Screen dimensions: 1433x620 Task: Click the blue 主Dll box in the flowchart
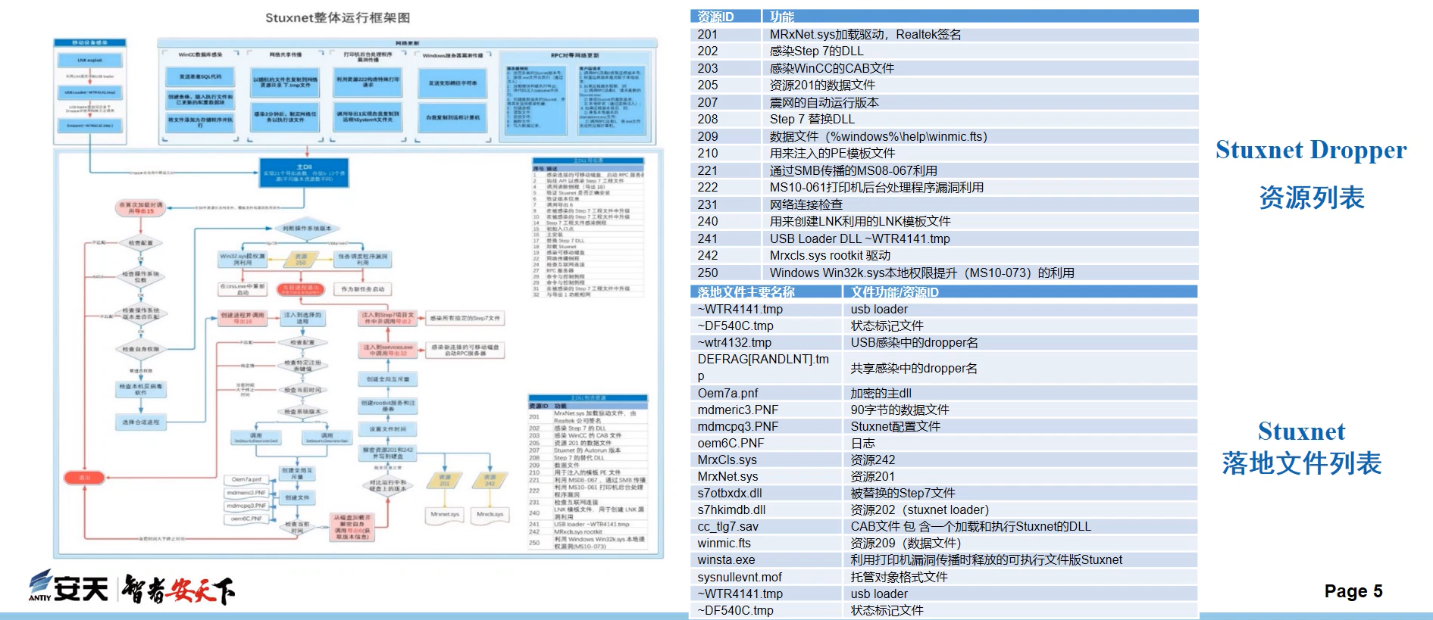tap(304, 173)
